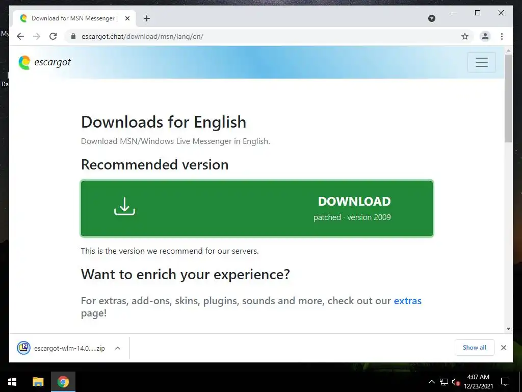Viewport: 522px width, 392px height.
Task: Click the page vertical scrollbar thumb
Action: pyautogui.click(x=508, y=99)
